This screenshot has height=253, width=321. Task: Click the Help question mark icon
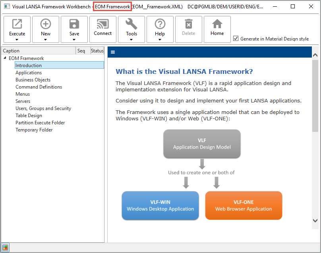coord(160,24)
